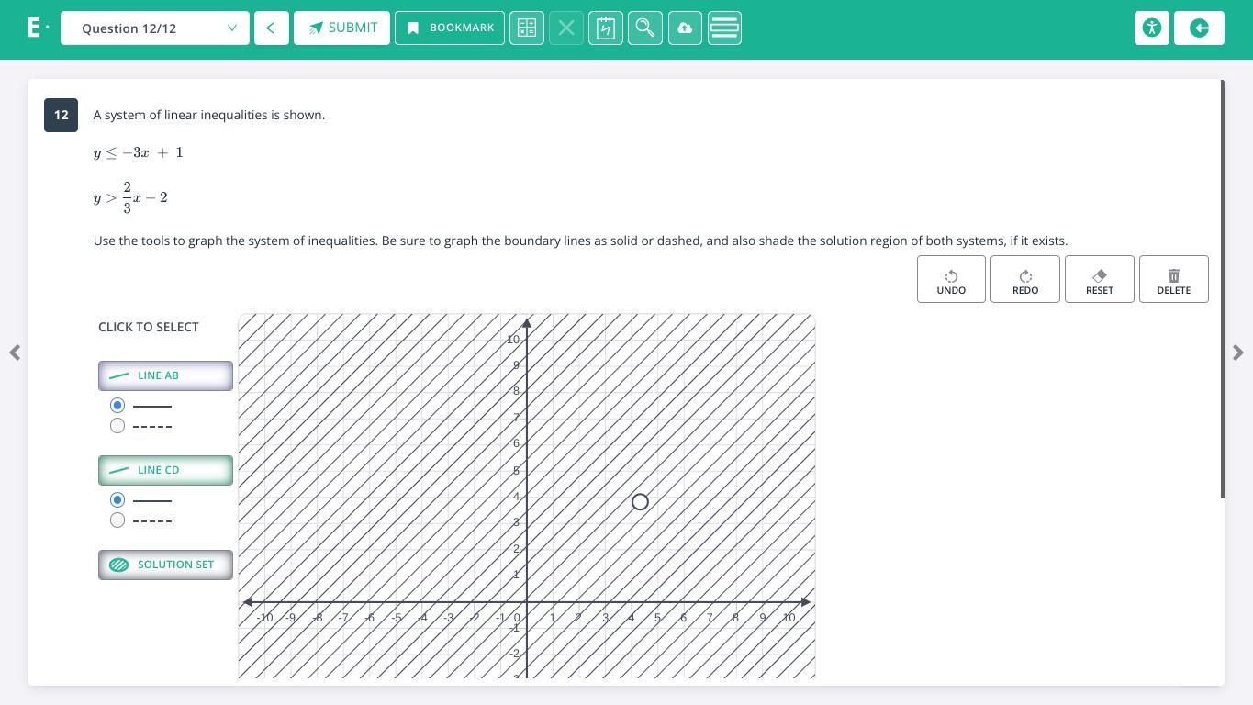The image size is (1253, 705).
Task: Select the LINE AB tool
Action: 166,375
